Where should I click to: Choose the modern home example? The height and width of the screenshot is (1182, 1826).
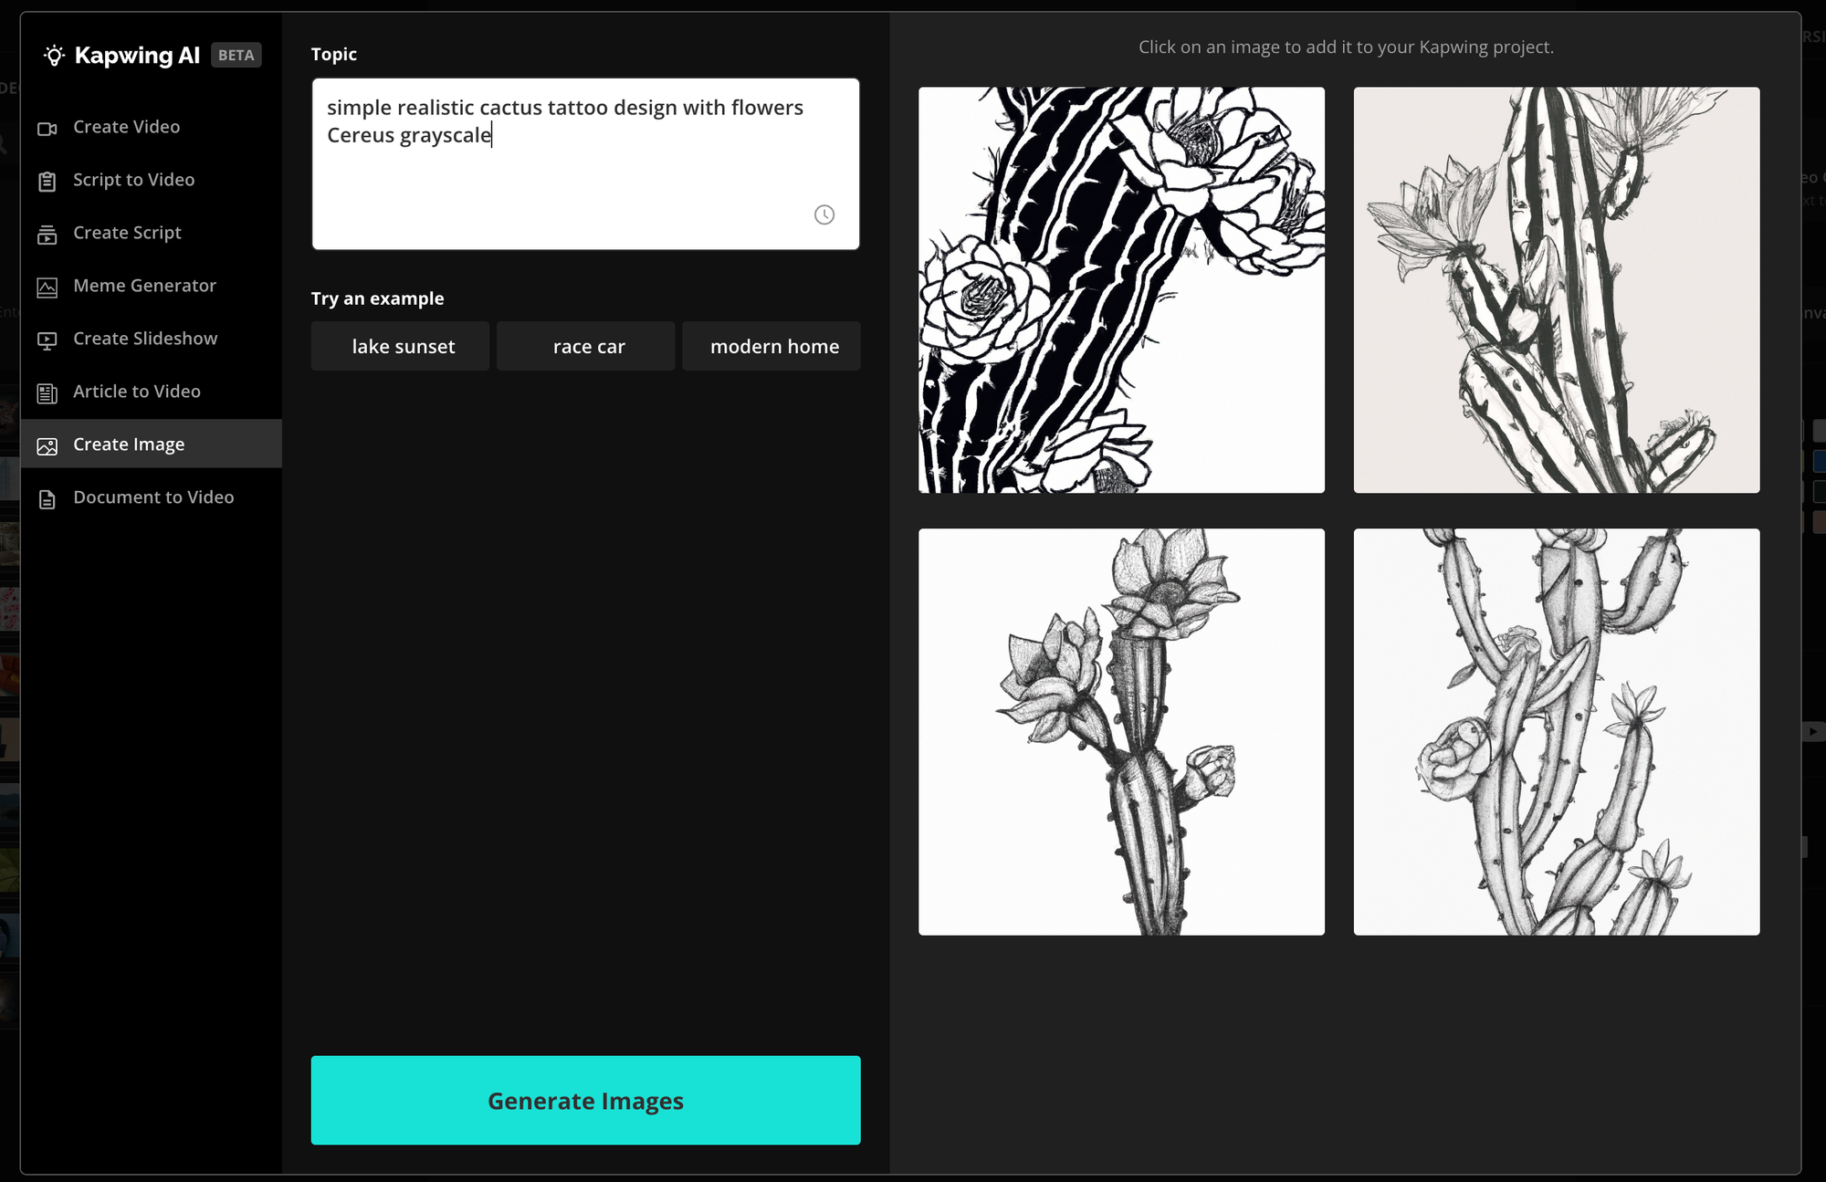[x=773, y=347]
